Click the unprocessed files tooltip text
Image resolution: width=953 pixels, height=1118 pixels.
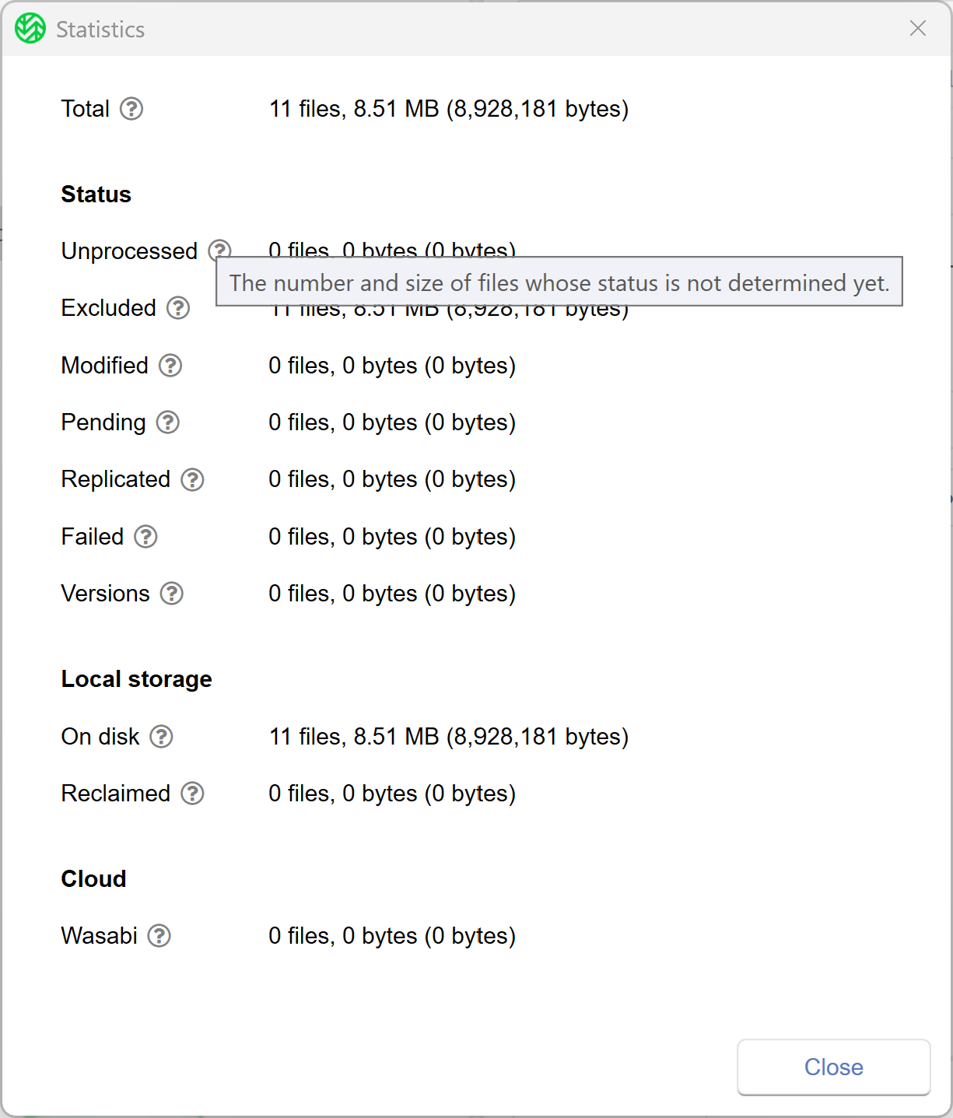point(559,282)
